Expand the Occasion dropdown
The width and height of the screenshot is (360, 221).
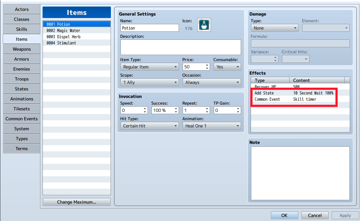click(x=212, y=82)
